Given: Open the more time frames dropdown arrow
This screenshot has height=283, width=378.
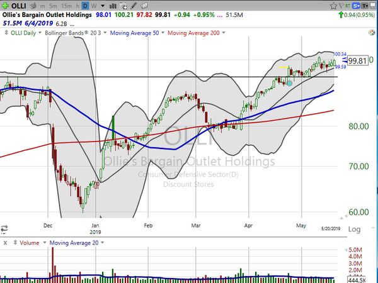Looking at the screenshot, I should pyautogui.click(x=103, y=6).
